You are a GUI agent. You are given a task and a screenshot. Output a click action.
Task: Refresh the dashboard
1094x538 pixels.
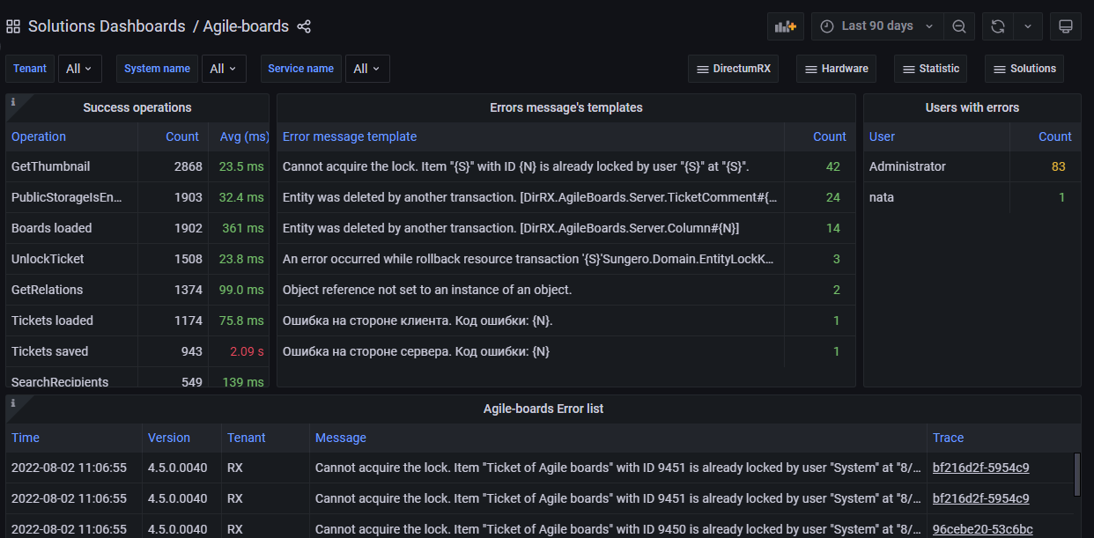[998, 26]
